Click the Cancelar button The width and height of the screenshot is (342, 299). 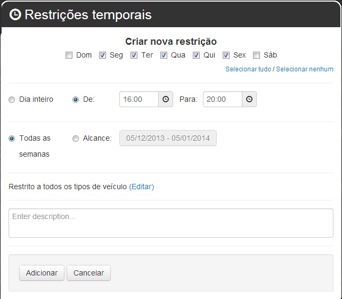[x=88, y=273]
